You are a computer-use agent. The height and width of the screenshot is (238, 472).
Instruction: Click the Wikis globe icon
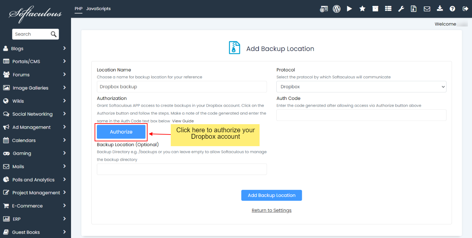(x=6, y=101)
